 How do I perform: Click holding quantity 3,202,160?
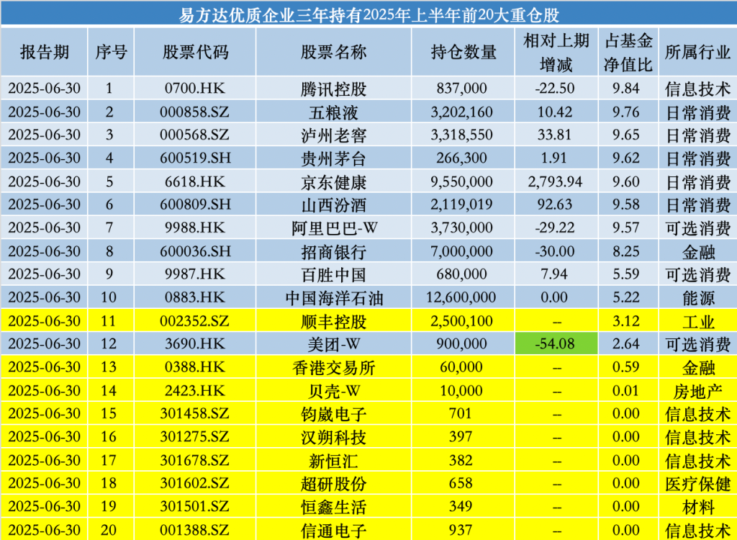461,112
